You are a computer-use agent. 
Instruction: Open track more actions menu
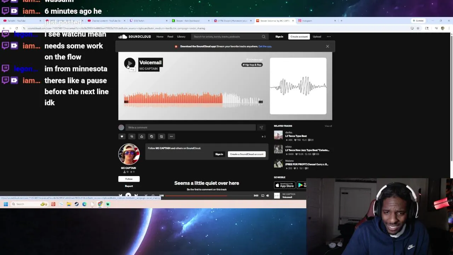click(x=171, y=136)
